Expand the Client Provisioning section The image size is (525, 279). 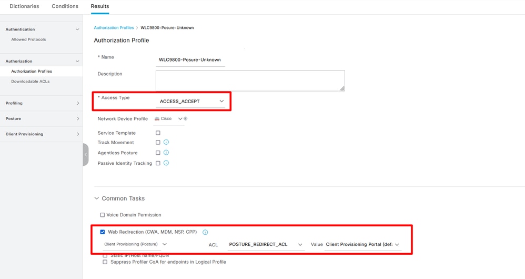pos(78,134)
